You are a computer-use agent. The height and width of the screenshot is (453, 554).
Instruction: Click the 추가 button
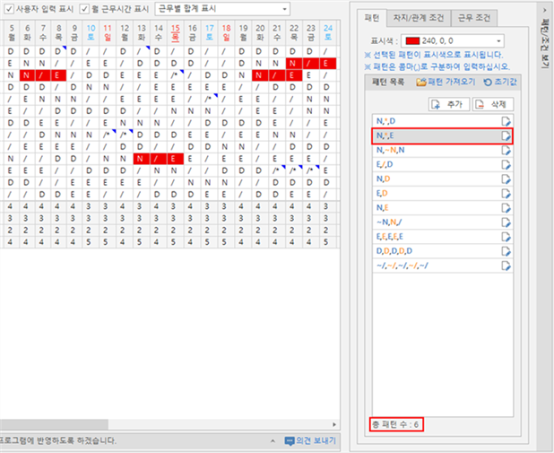click(x=448, y=104)
